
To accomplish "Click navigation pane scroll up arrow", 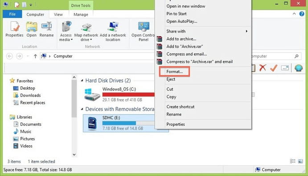I will tap(74, 77).
